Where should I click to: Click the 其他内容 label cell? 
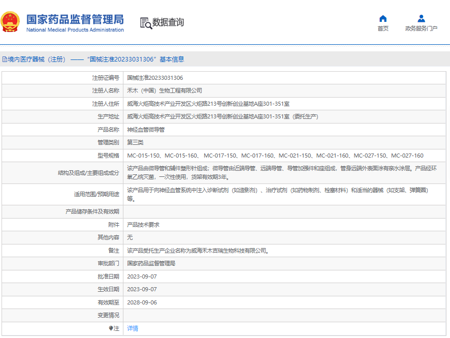click(x=62, y=237)
